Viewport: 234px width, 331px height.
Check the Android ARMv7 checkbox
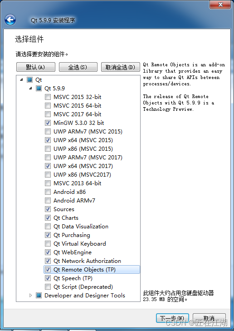(x=48, y=201)
